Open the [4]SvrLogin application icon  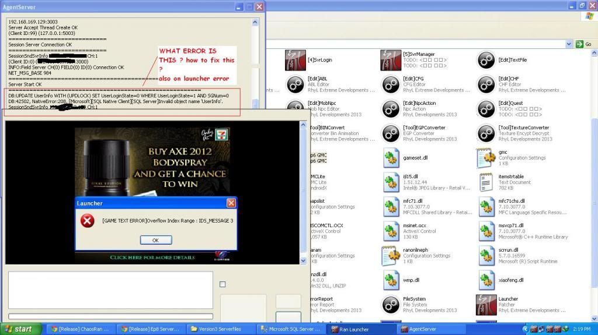pyautogui.click(x=295, y=61)
